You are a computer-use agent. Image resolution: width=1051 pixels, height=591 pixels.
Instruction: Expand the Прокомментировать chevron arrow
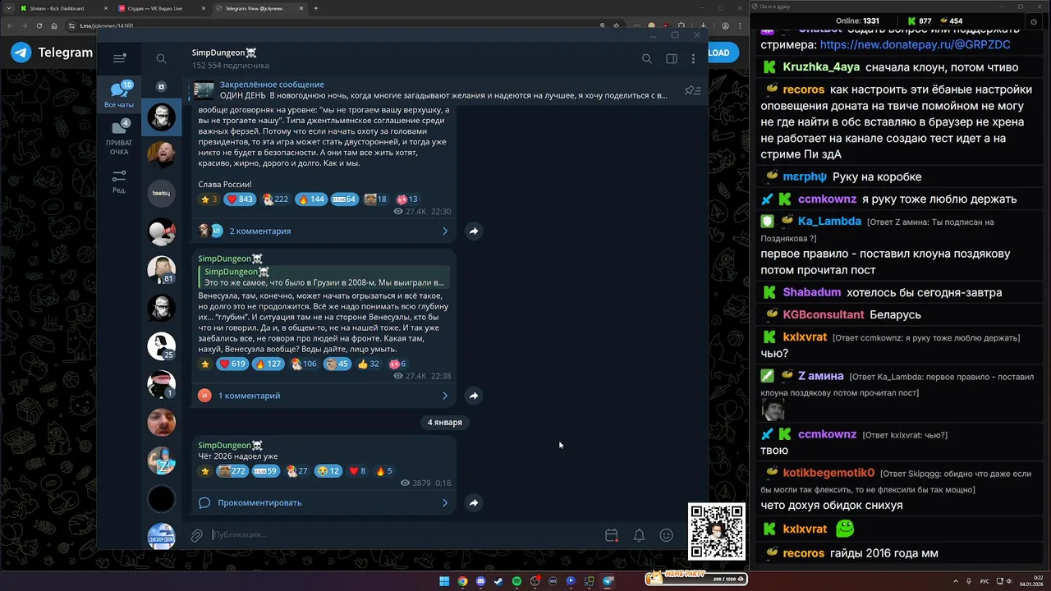pyautogui.click(x=445, y=502)
